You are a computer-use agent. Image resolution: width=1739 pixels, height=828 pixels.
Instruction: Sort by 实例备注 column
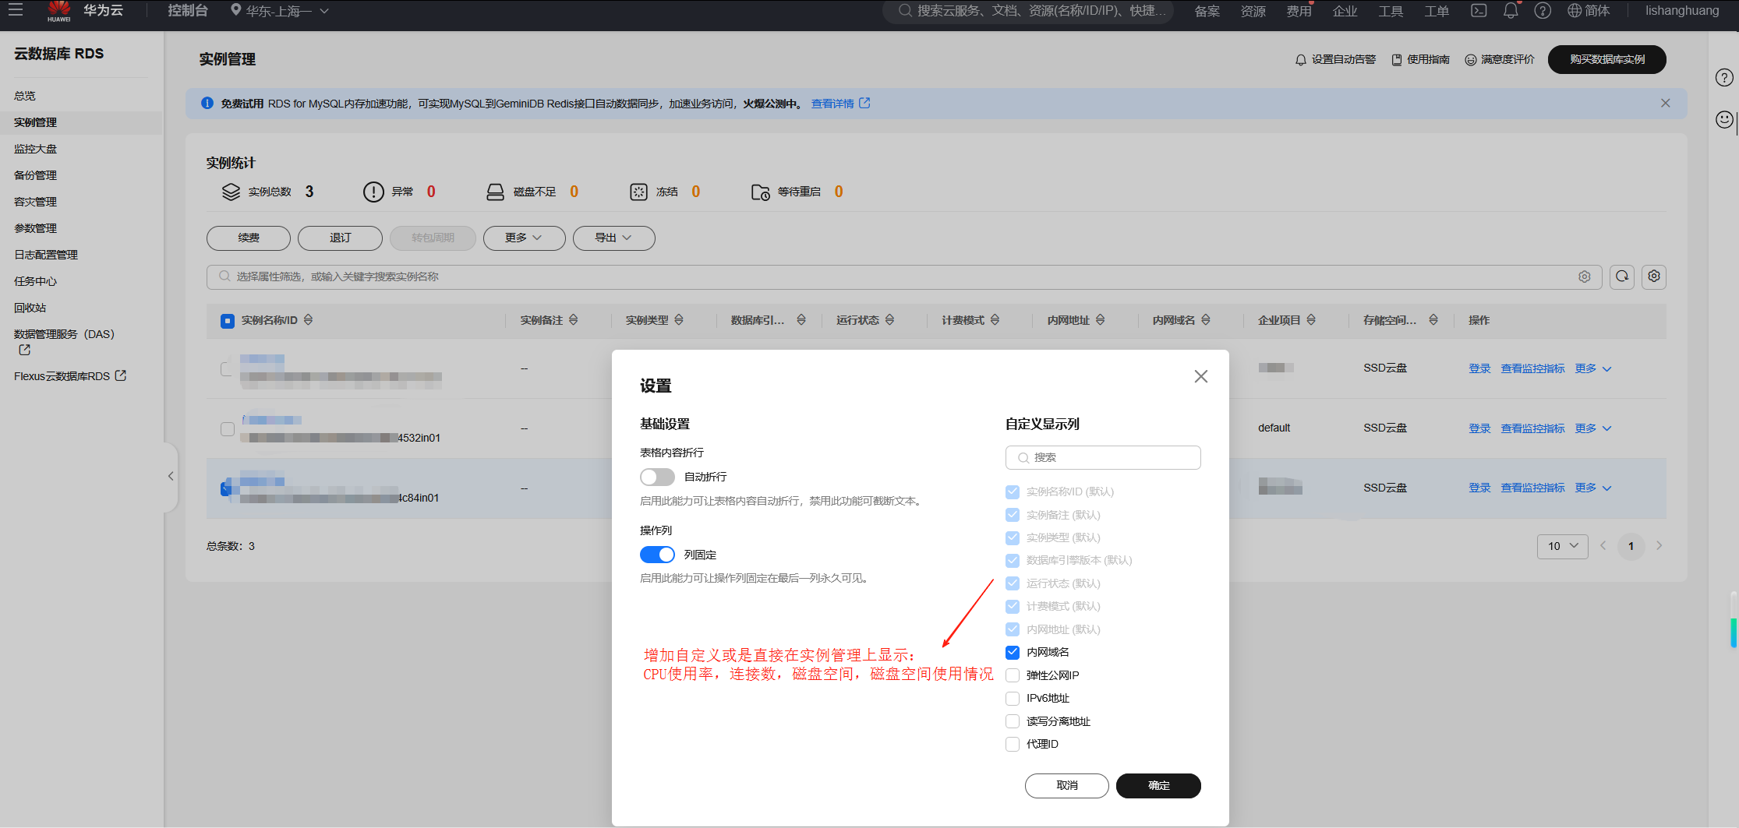coord(574,320)
